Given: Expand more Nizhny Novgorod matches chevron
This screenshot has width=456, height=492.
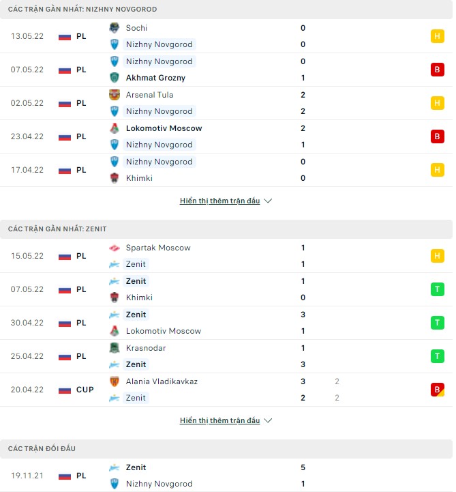Looking at the screenshot, I should [268, 201].
